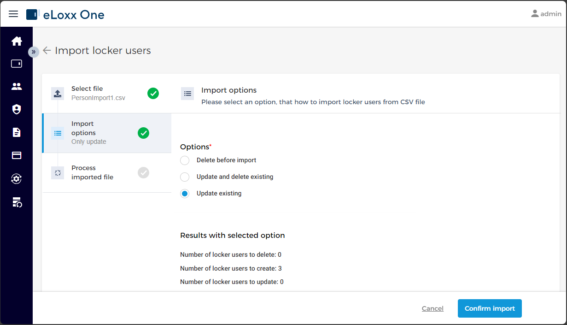Click the grey checkmark next to Process imported file
Viewport: 567px width, 325px height.
143,173
